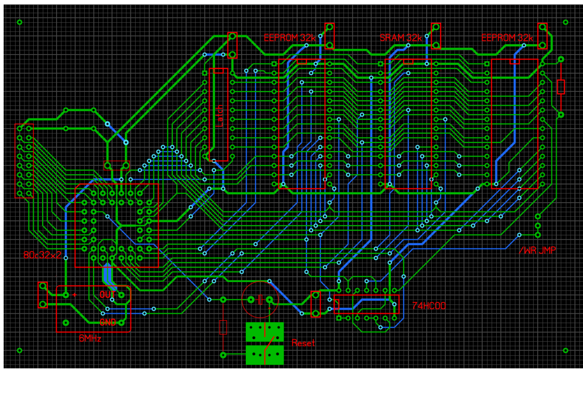Select the green Reset switch footprint
This screenshot has height=412, width=583.
[x=264, y=343]
